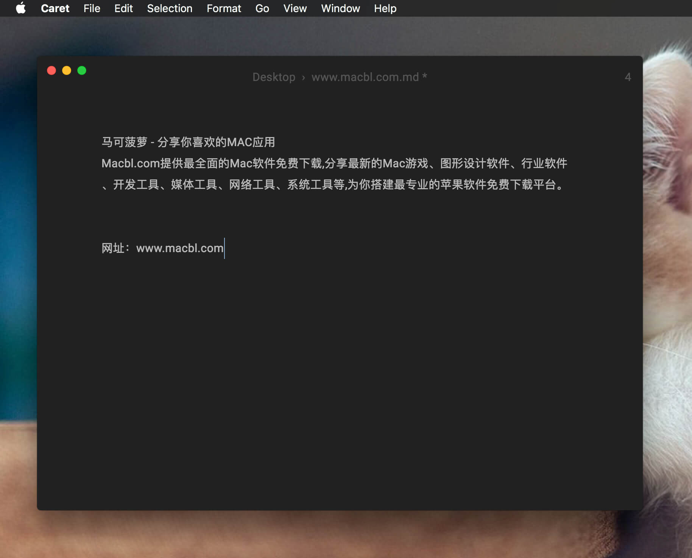The width and height of the screenshot is (692, 558).
Task: Minimize the window with yellow button
Action: 67,70
